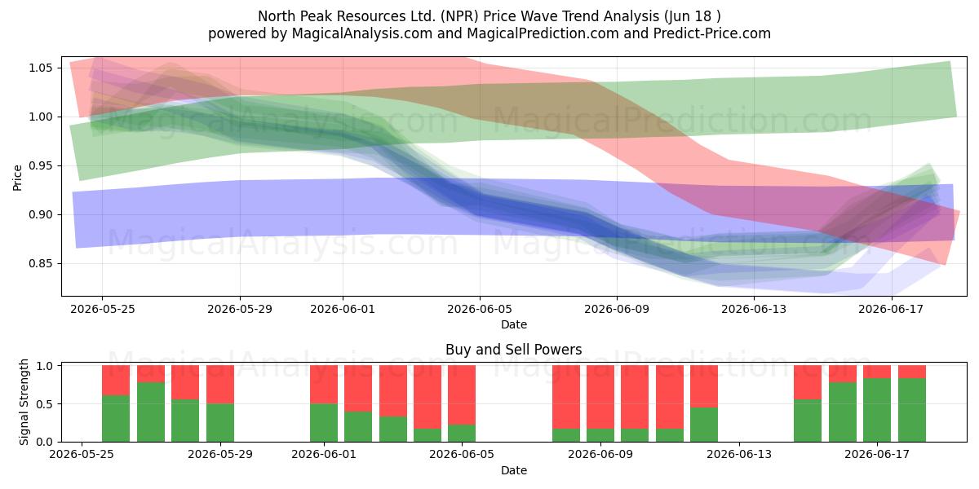The width and height of the screenshot is (979, 489).
Task: Click the last buy/sell bar on the right
Action: (911, 403)
